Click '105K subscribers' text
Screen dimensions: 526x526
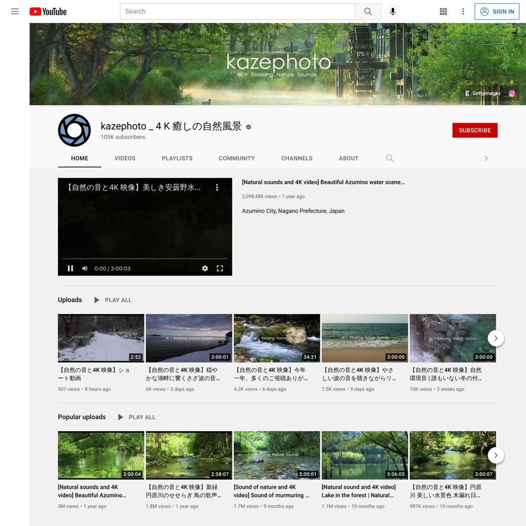click(x=123, y=137)
